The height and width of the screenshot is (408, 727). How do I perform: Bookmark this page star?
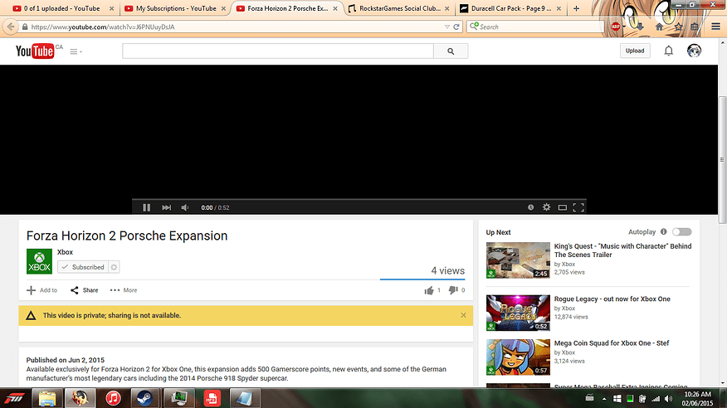[678, 27]
